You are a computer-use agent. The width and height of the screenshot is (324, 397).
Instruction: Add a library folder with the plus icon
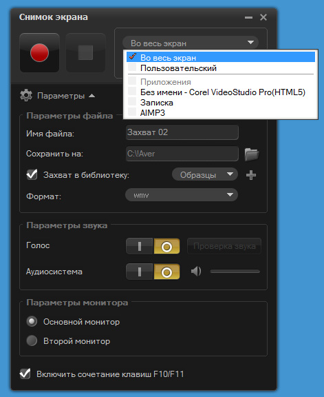coord(251,175)
